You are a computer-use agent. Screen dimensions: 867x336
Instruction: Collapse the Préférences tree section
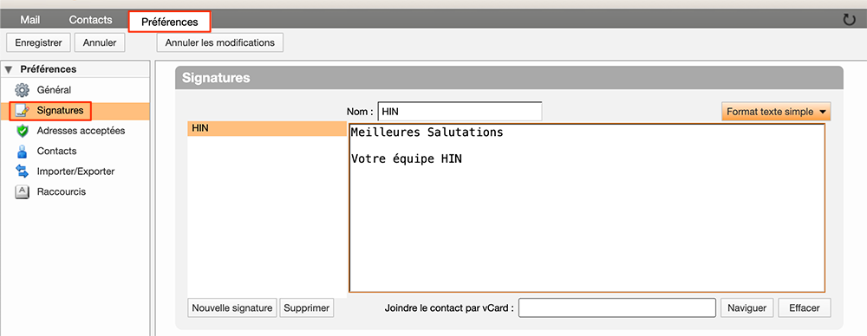[x=8, y=69]
